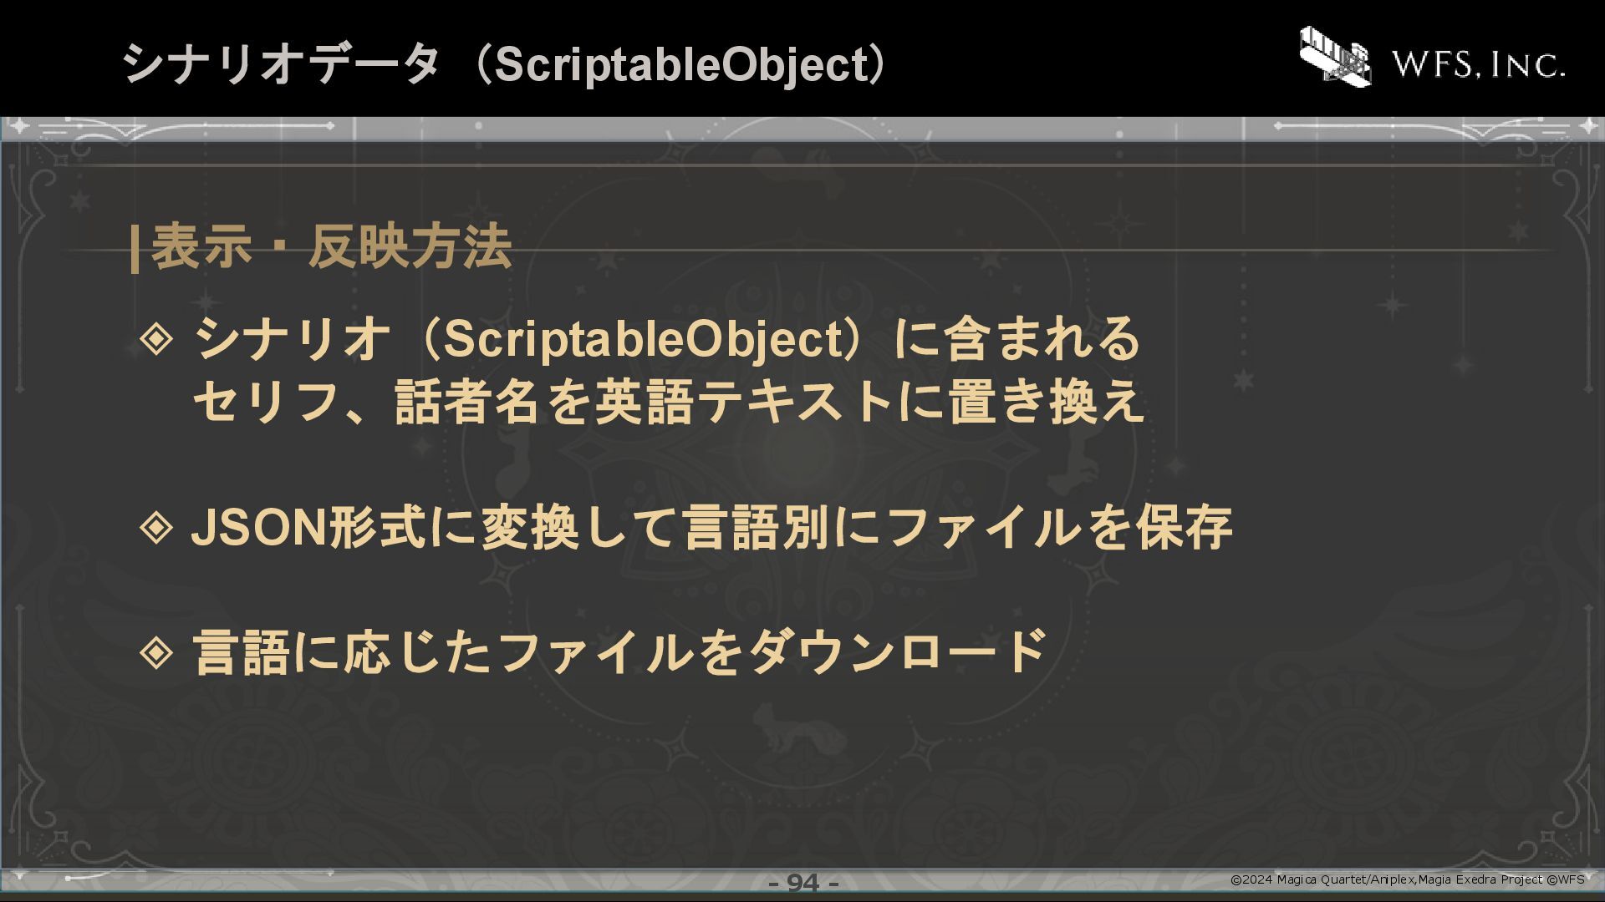The image size is (1605, 902).
Task: Click the JSON形式に変換して言語別にファイルを保存 line
Action: point(712,528)
